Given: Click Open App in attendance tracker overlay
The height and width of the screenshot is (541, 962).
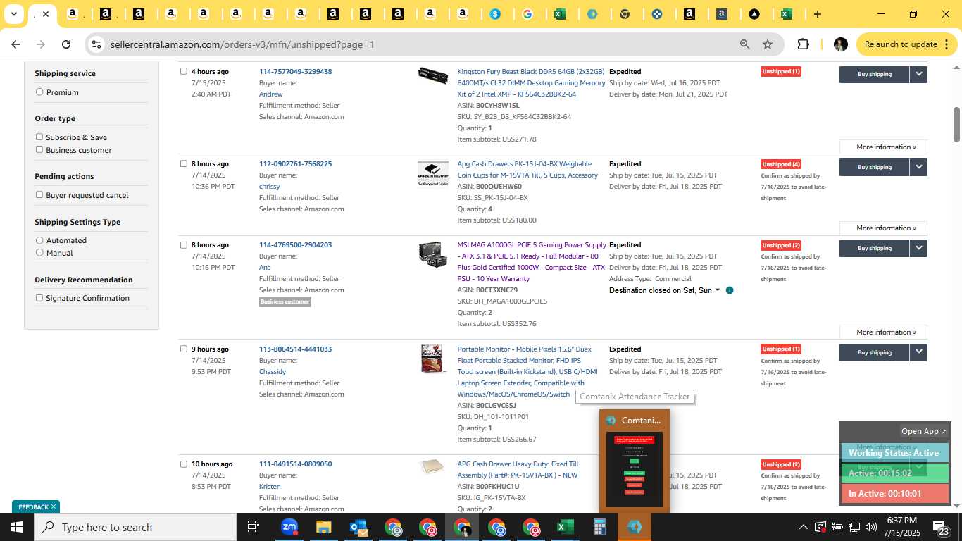Looking at the screenshot, I should pyautogui.click(x=924, y=431).
